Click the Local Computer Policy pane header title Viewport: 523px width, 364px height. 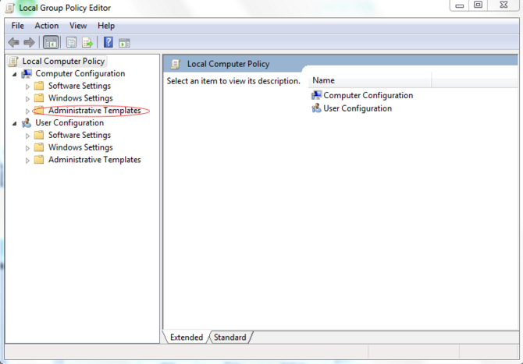click(228, 64)
